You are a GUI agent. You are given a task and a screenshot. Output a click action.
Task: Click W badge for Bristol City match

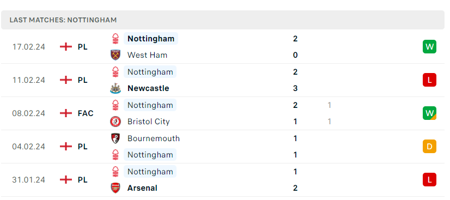[x=429, y=113]
